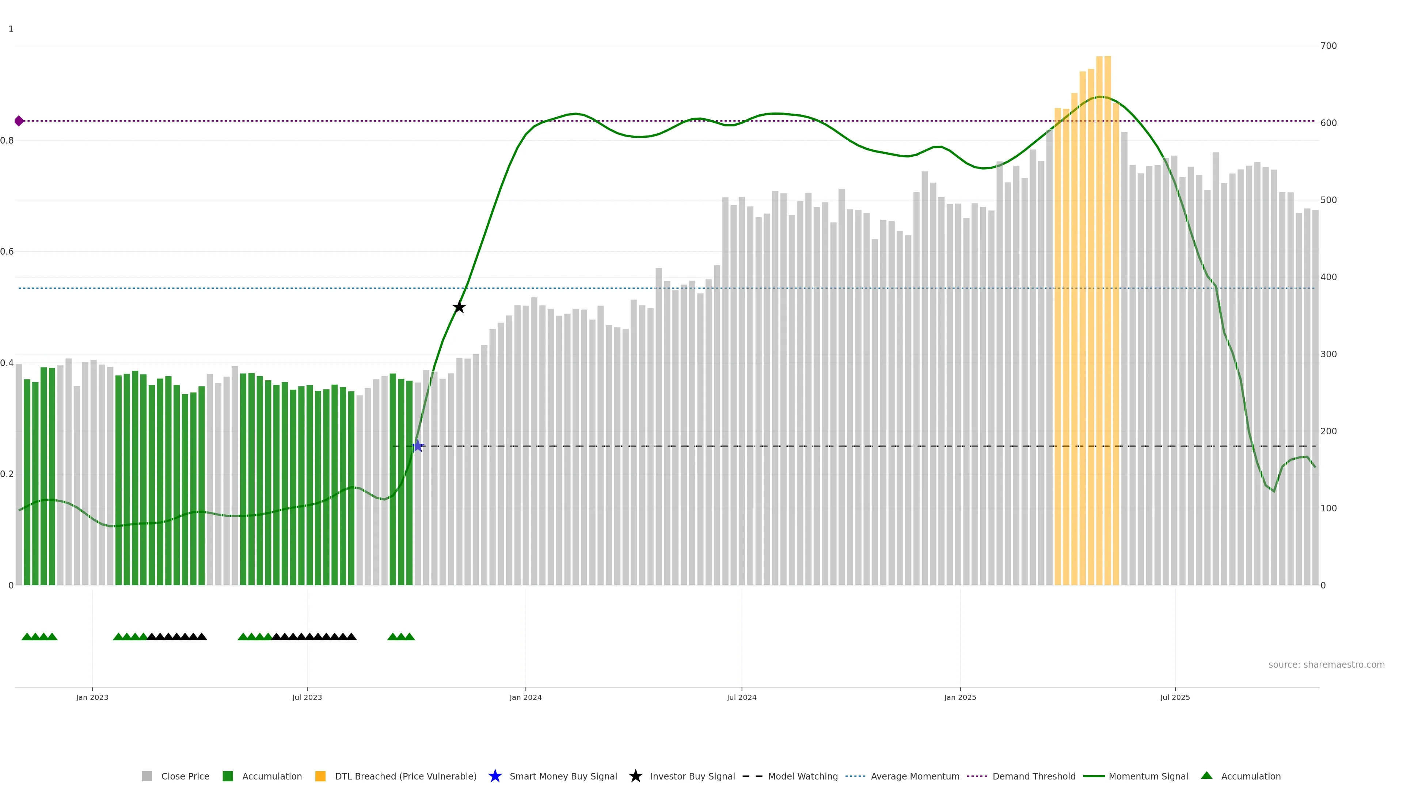Click Momentum Signal legend line
This screenshot has height=789, width=1403.
[x=1094, y=776]
